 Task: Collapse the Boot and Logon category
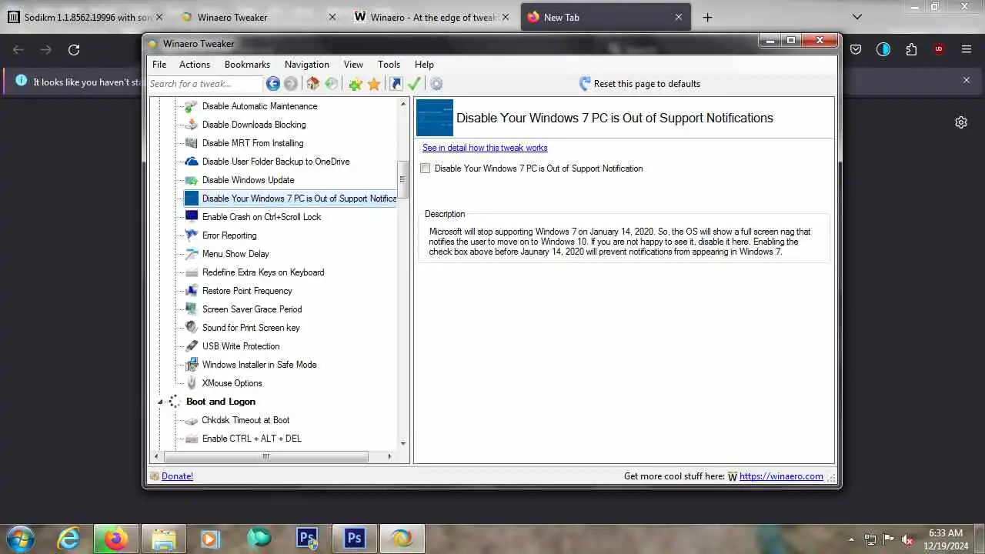coord(160,402)
